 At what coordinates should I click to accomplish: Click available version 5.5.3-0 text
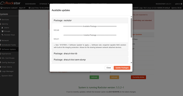(x=56, y=30)
